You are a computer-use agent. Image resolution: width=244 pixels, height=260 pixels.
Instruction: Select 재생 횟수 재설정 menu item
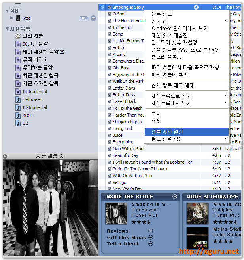click(x=186, y=35)
